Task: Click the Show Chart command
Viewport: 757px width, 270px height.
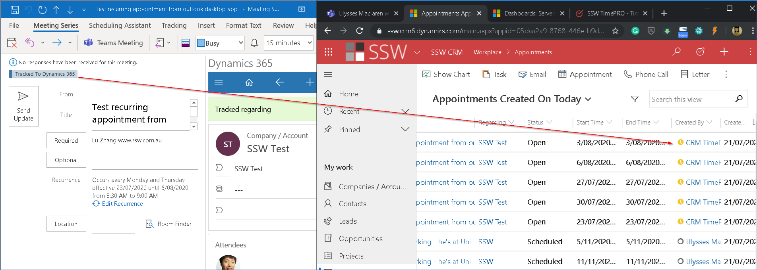Action: tap(446, 75)
